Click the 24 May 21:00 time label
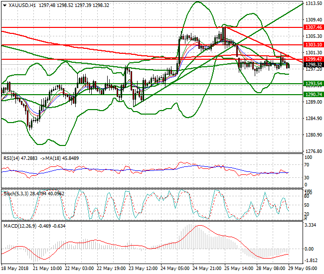The height and width of the screenshot is (274, 324). (x=207, y=269)
